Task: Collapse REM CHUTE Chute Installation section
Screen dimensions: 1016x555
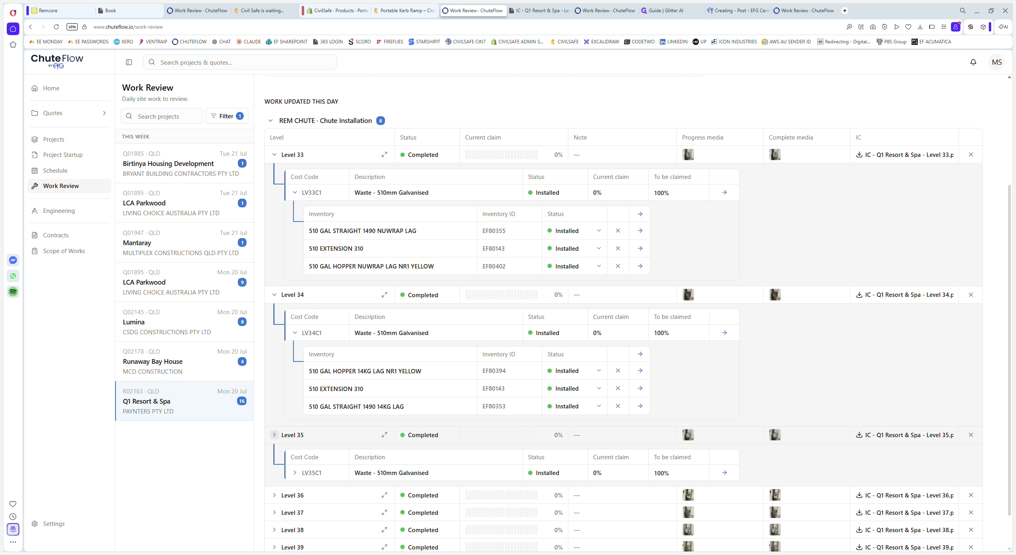Action: tap(271, 121)
